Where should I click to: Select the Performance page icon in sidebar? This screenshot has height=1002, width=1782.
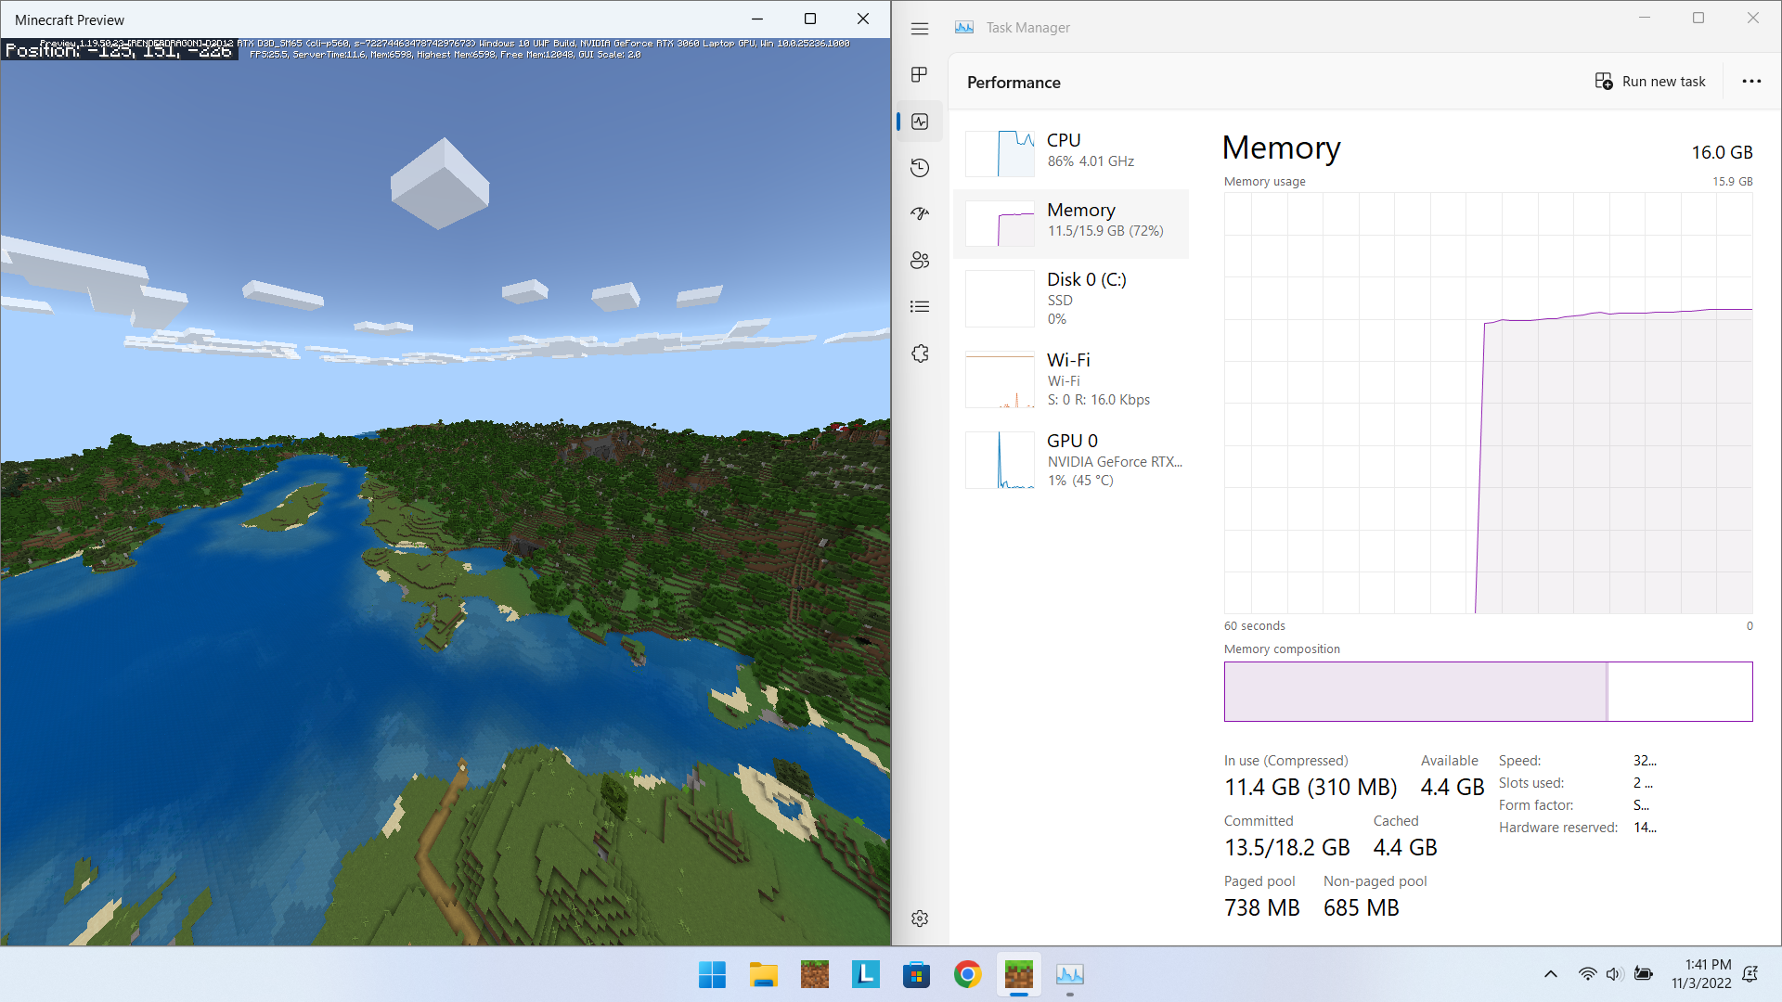click(920, 122)
